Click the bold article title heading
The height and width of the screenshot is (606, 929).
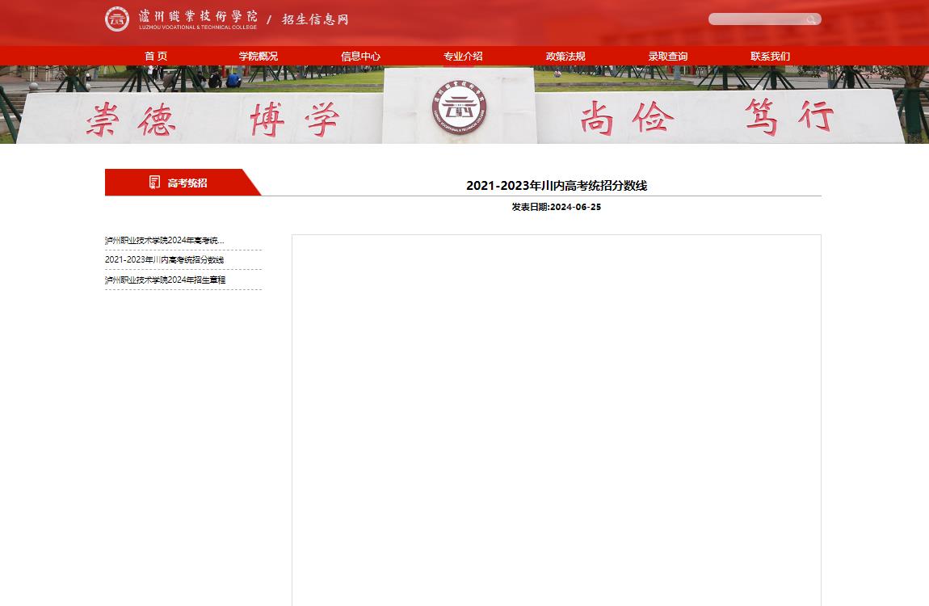click(x=557, y=186)
